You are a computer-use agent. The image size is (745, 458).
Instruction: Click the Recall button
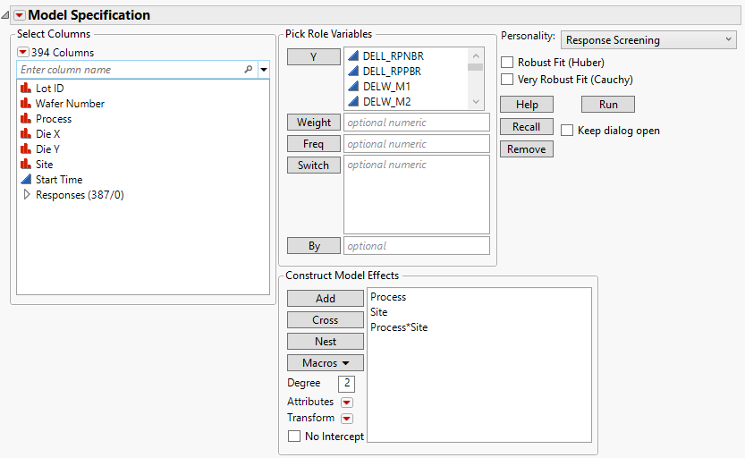527,126
